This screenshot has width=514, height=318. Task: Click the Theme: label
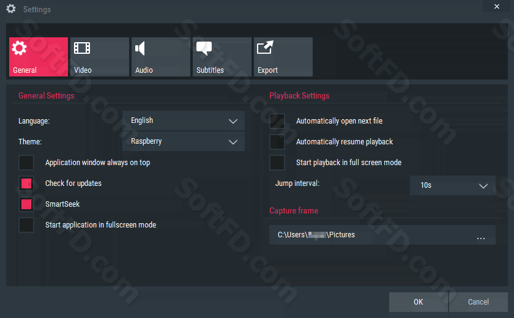click(30, 142)
